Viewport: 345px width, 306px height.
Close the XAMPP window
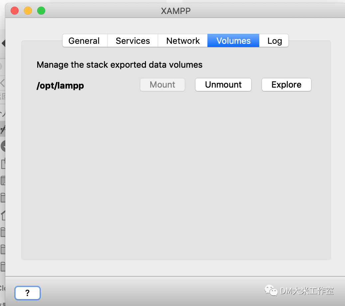point(15,11)
